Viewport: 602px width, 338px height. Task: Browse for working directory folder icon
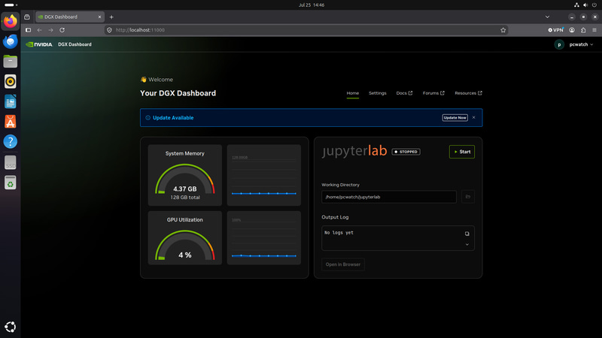[x=467, y=197]
